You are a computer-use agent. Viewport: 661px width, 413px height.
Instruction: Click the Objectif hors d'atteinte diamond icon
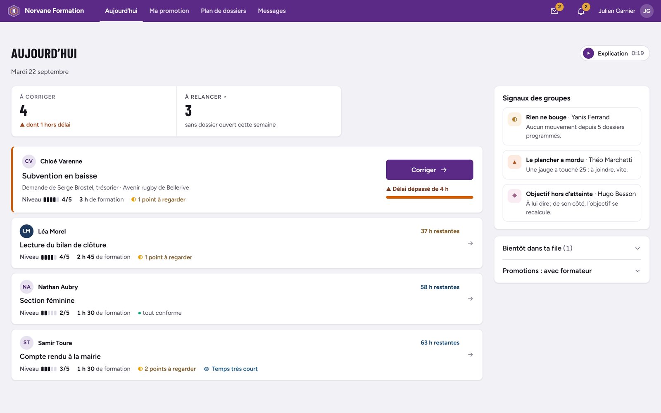pyautogui.click(x=514, y=196)
